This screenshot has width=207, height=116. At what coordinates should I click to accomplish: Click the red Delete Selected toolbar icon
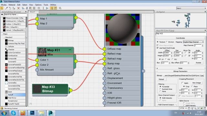pyautogui.click(x=18, y=8)
